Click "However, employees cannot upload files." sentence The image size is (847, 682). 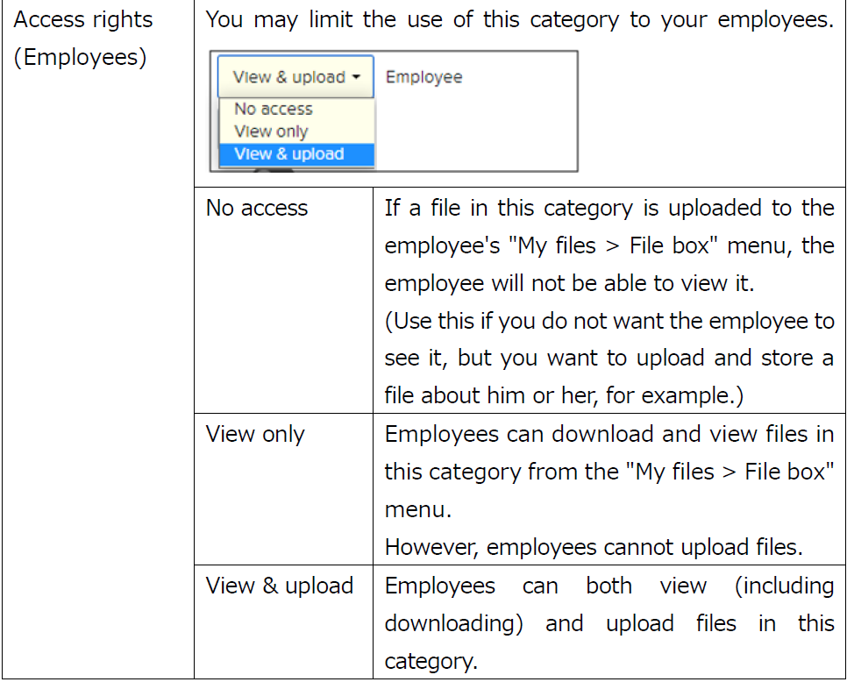[594, 548]
